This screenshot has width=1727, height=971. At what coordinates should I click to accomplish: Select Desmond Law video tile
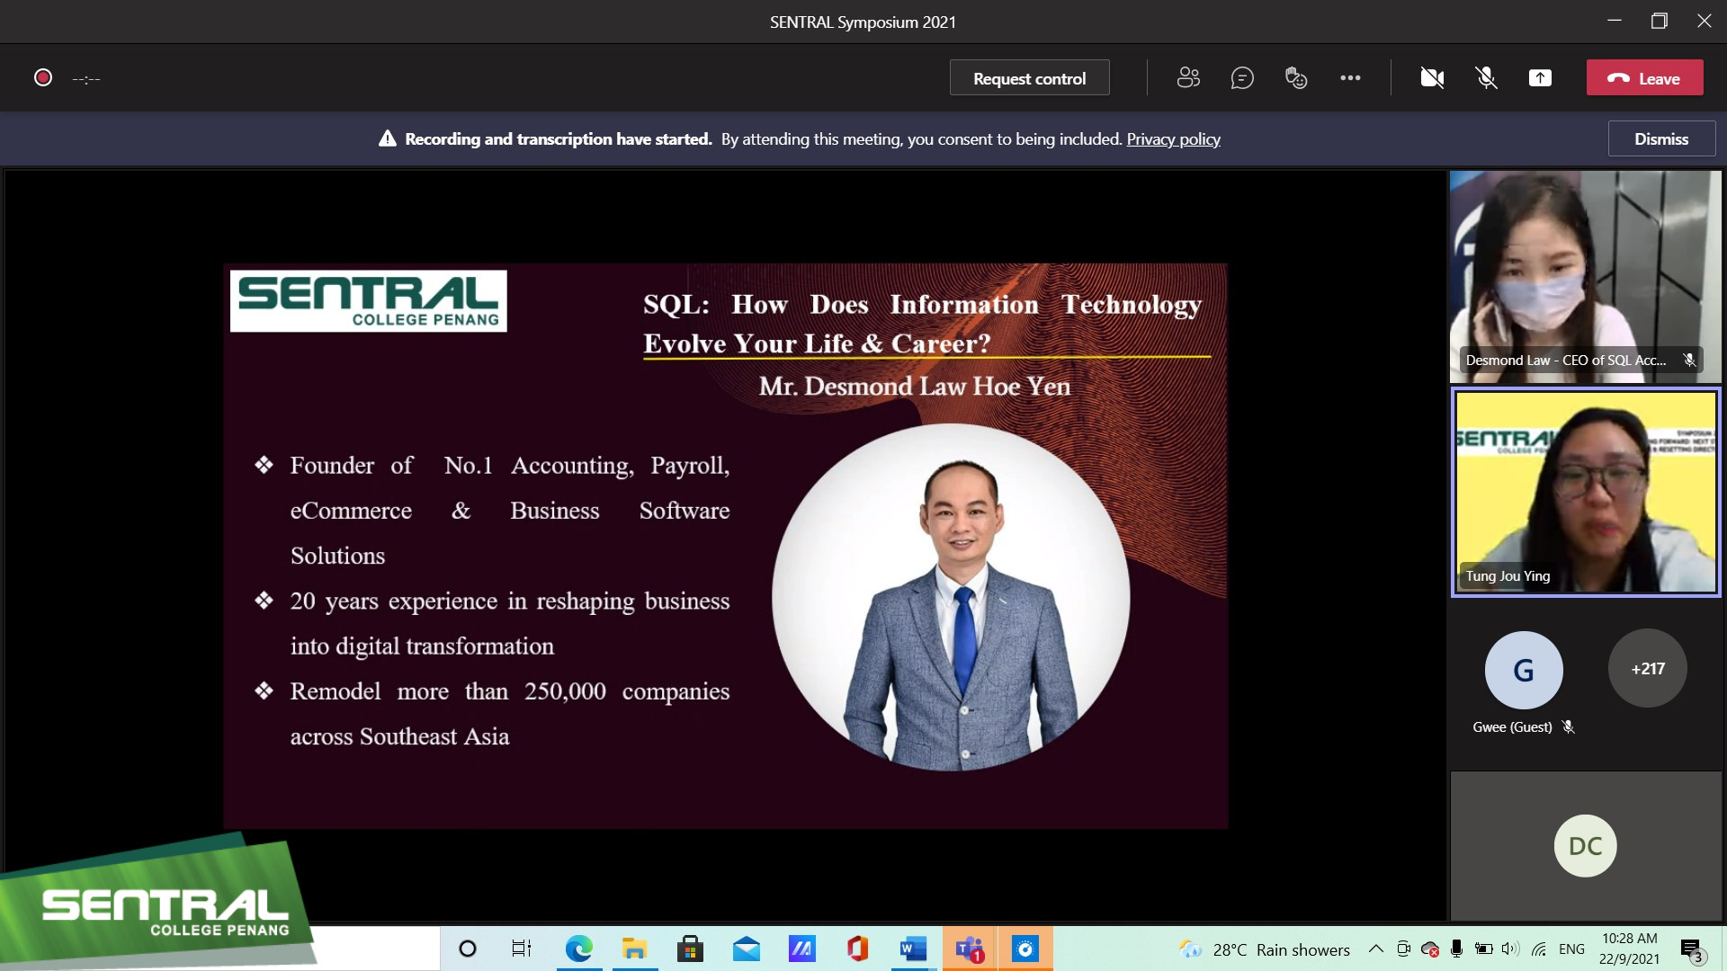[x=1585, y=277]
